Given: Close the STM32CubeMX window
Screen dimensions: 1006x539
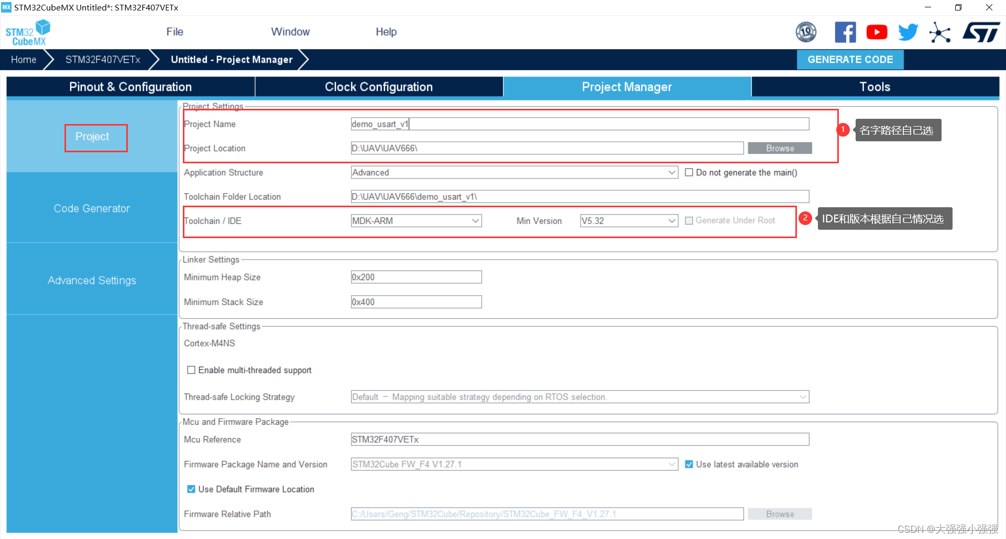Looking at the screenshot, I should [989, 7].
